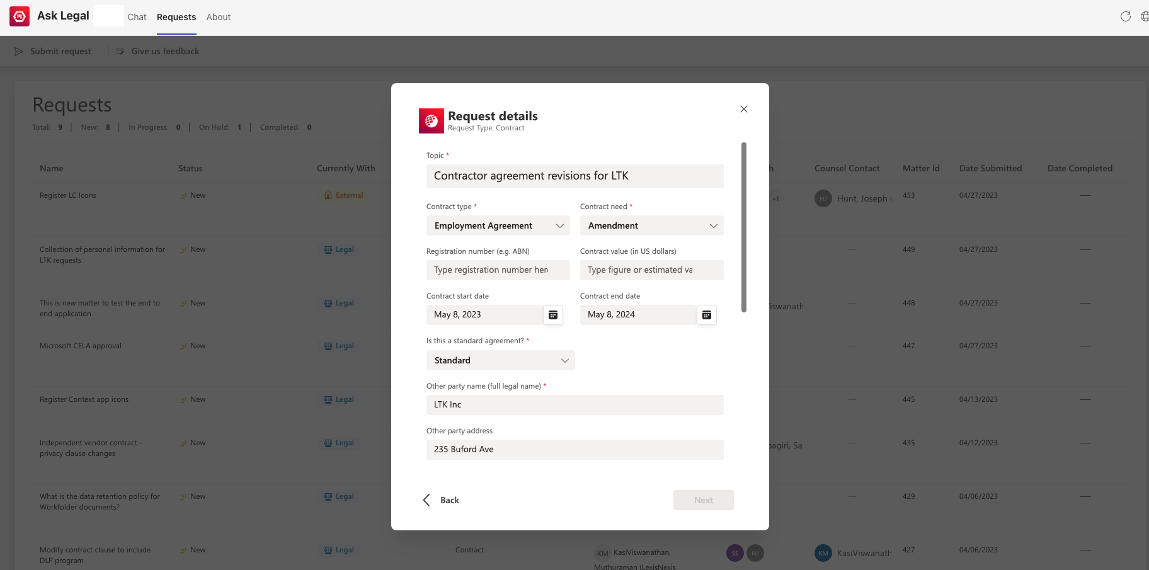Click the Next button in dialog

pos(704,500)
